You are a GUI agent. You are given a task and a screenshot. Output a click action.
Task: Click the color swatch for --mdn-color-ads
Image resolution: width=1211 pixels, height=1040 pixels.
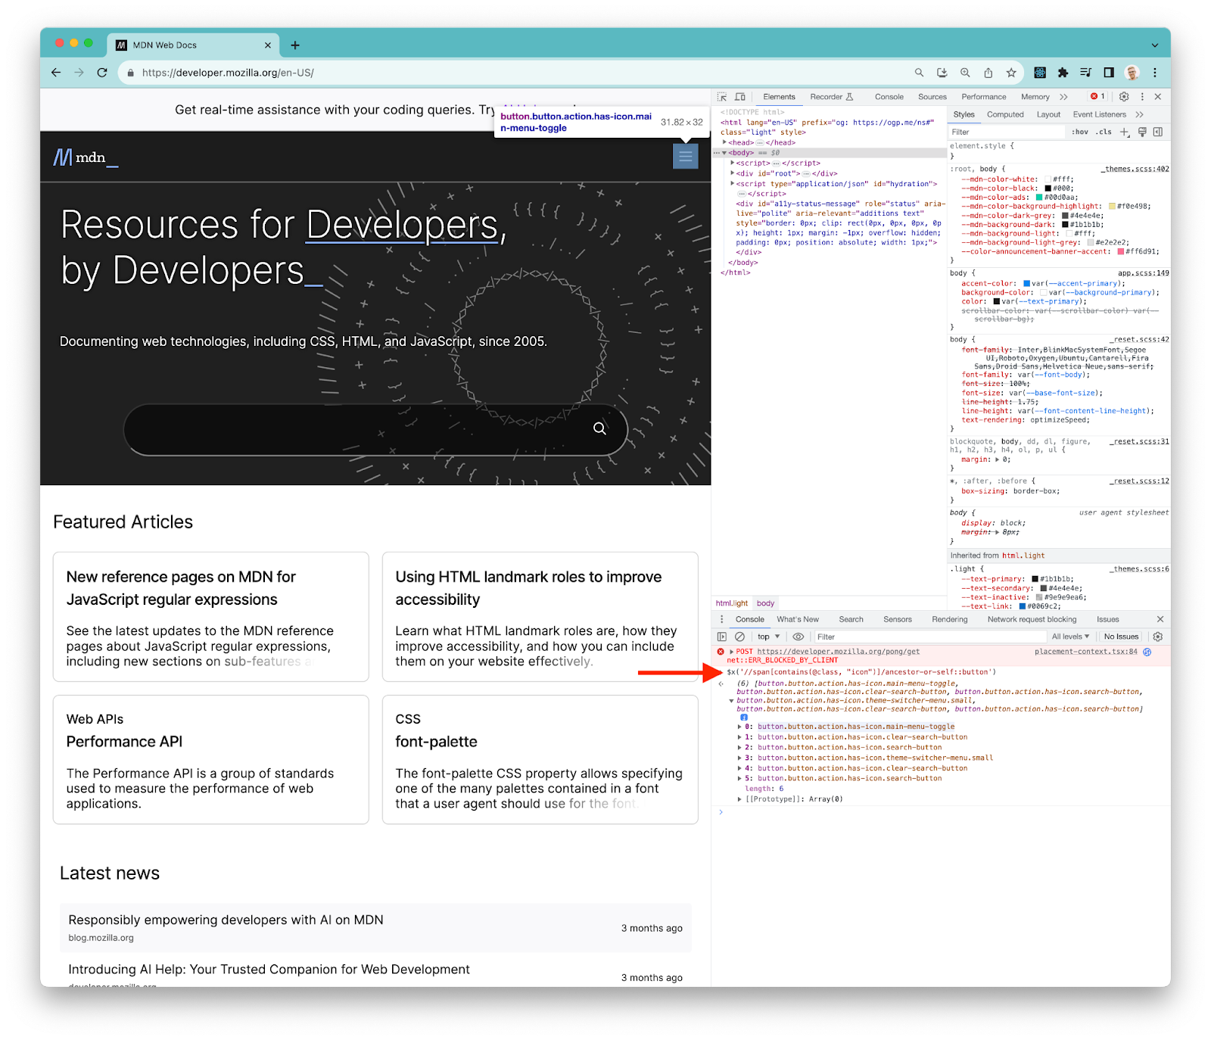click(1039, 198)
